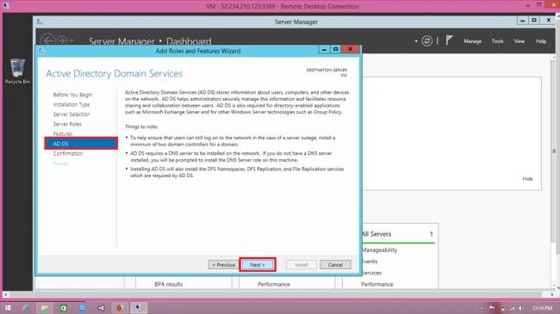Open the Recycle Bin on the desktop
The height and width of the screenshot is (314, 560).
click(17, 71)
